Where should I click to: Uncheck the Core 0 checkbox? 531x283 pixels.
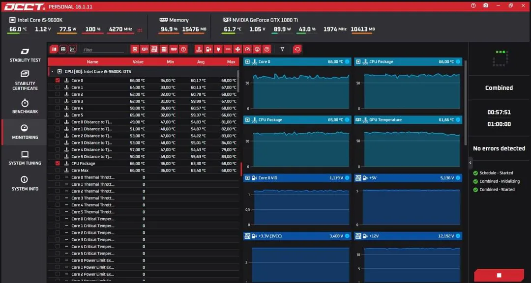58,81
